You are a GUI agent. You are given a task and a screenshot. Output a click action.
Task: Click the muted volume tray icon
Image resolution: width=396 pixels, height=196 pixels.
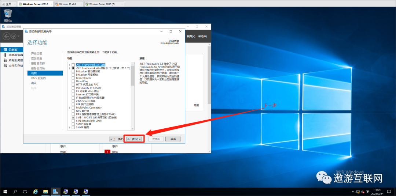[362, 192]
